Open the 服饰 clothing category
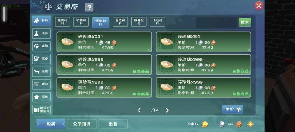Viewport: 295px width, 132px height. (41, 97)
